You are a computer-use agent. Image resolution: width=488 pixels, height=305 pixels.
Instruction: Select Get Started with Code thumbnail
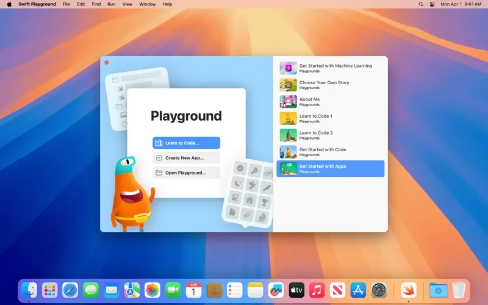[x=288, y=152]
